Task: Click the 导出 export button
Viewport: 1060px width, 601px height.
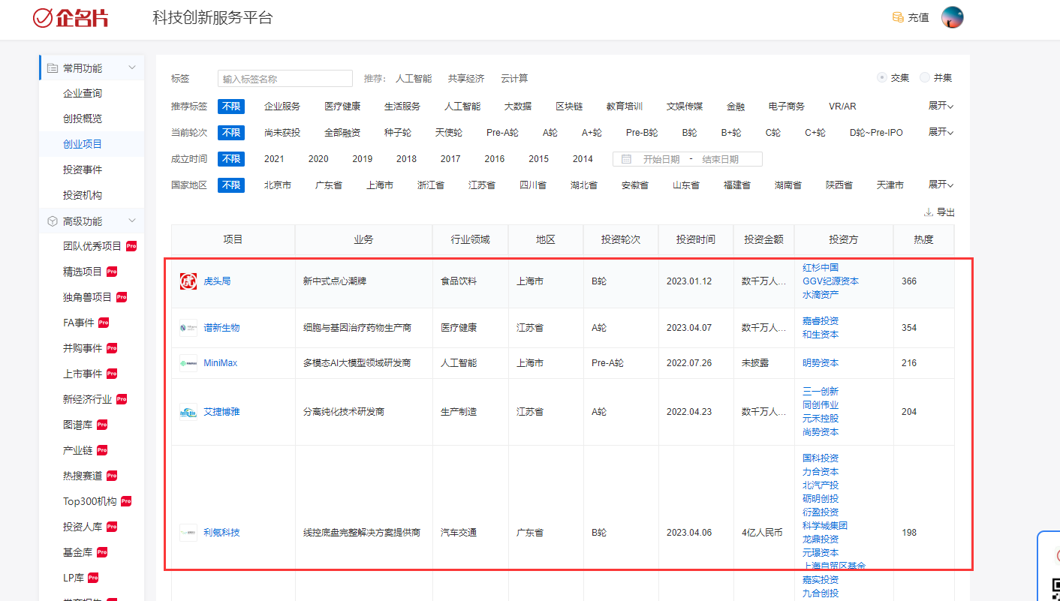Action: [939, 212]
